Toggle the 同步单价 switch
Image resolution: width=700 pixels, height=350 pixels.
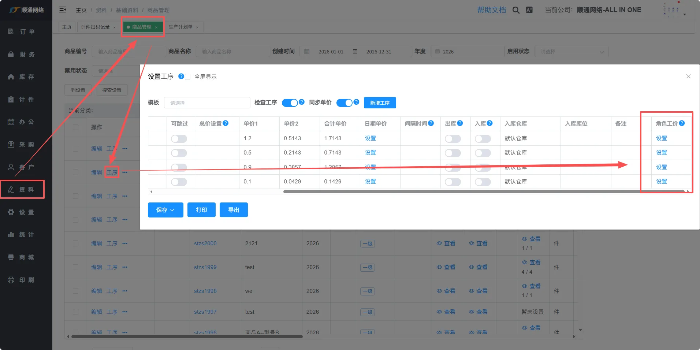pyautogui.click(x=344, y=103)
